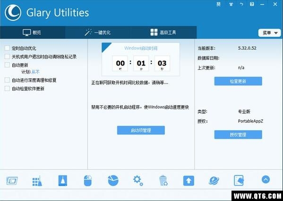
Task: Click the 禁用不必要的开机启动程序 hint text
Action: [140, 107]
